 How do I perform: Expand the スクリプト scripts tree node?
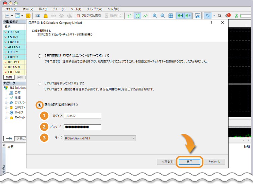click(x=6, y=108)
